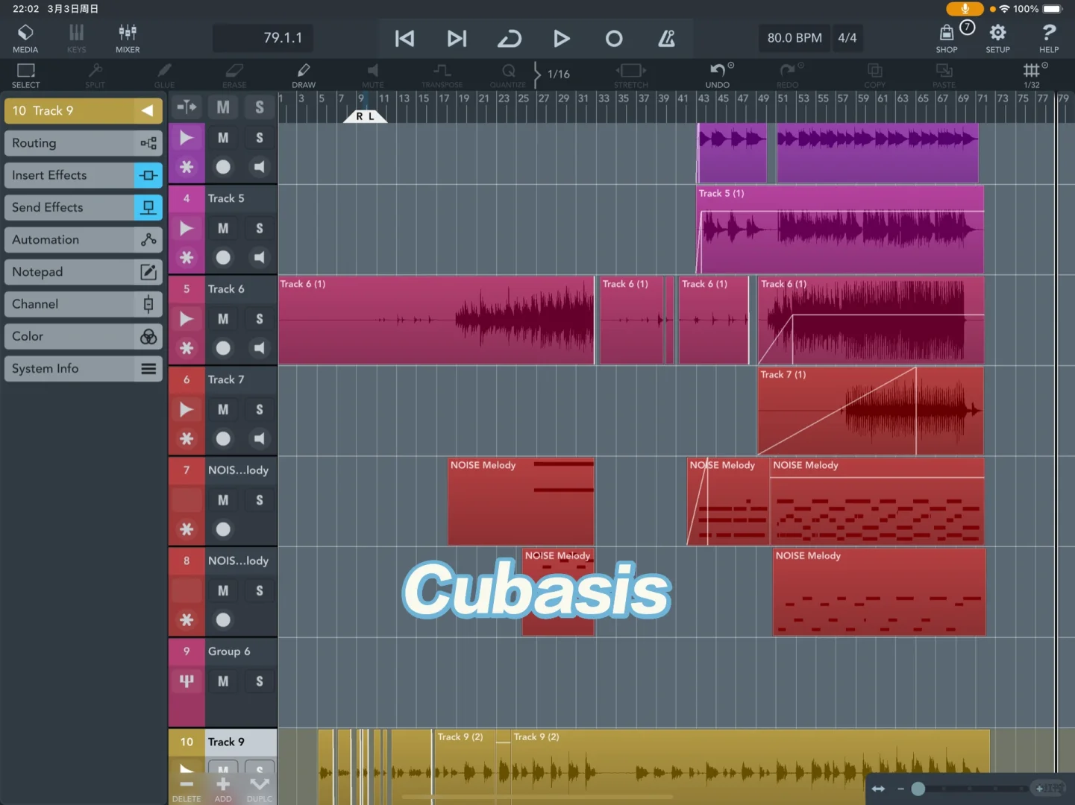Toggle the cycle loop button
Image resolution: width=1075 pixels, height=805 pixels.
pyautogui.click(x=510, y=38)
